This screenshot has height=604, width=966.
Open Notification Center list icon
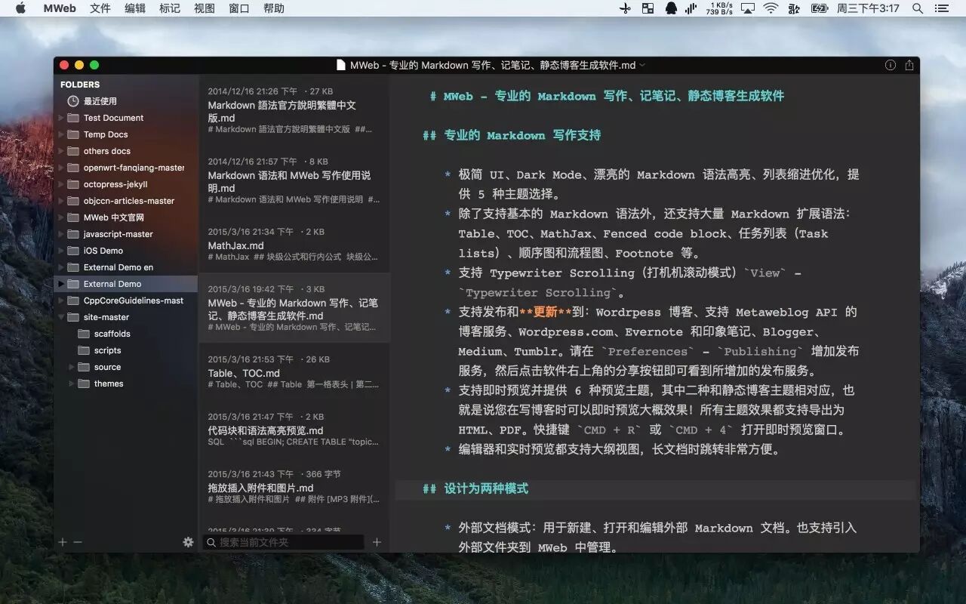[x=941, y=8]
